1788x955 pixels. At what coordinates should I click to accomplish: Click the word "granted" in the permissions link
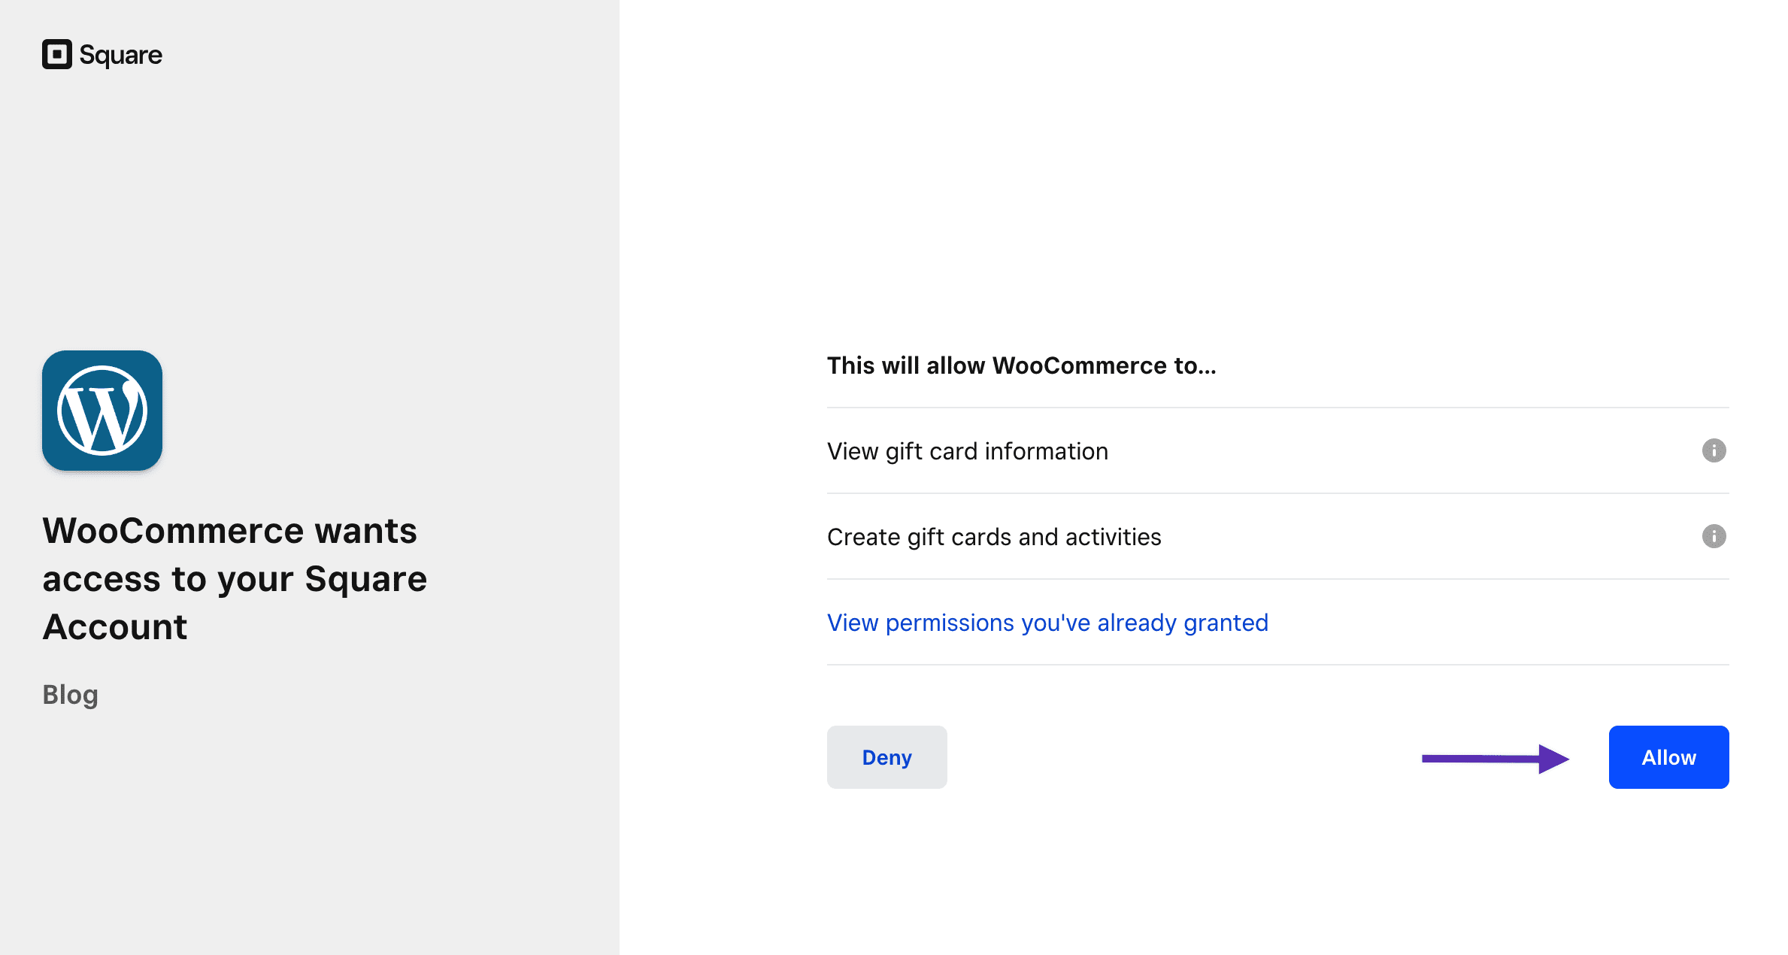(1226, 623)
